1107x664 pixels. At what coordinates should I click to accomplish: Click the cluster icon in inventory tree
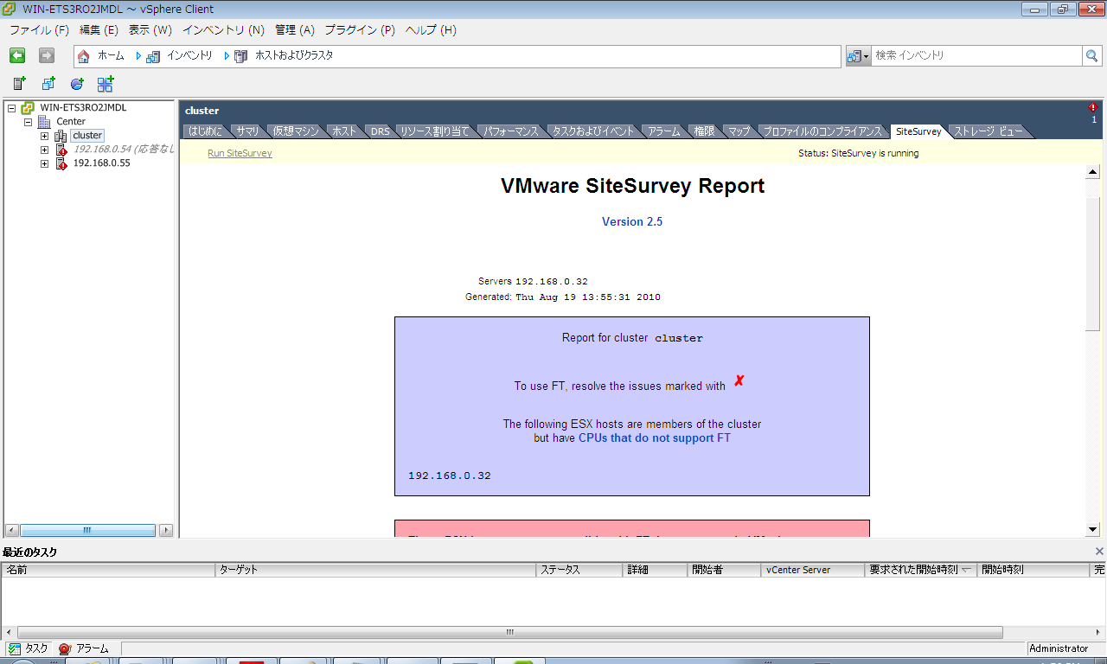pyautogui.click(x=61, y=136)
